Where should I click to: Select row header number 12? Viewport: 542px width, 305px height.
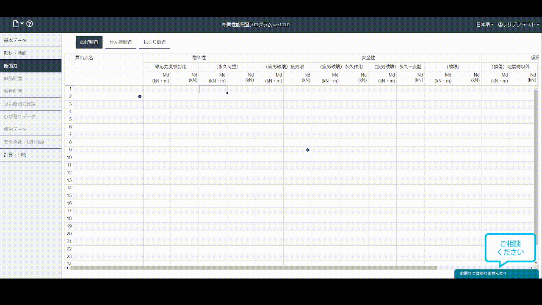pos(69,173)
